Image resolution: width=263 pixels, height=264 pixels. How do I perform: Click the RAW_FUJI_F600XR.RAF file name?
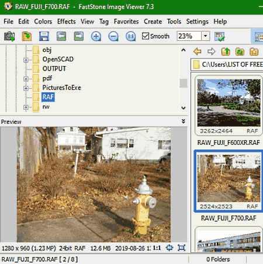coord(229,143)
